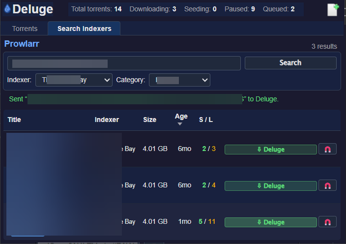Click the Deluge title text
Screen dimensions: 346x244
click(x=32, y=9)
